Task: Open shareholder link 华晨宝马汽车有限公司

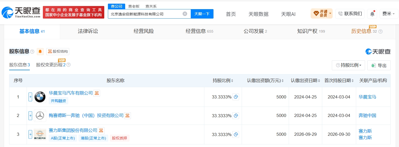Action: click(71, 93)
